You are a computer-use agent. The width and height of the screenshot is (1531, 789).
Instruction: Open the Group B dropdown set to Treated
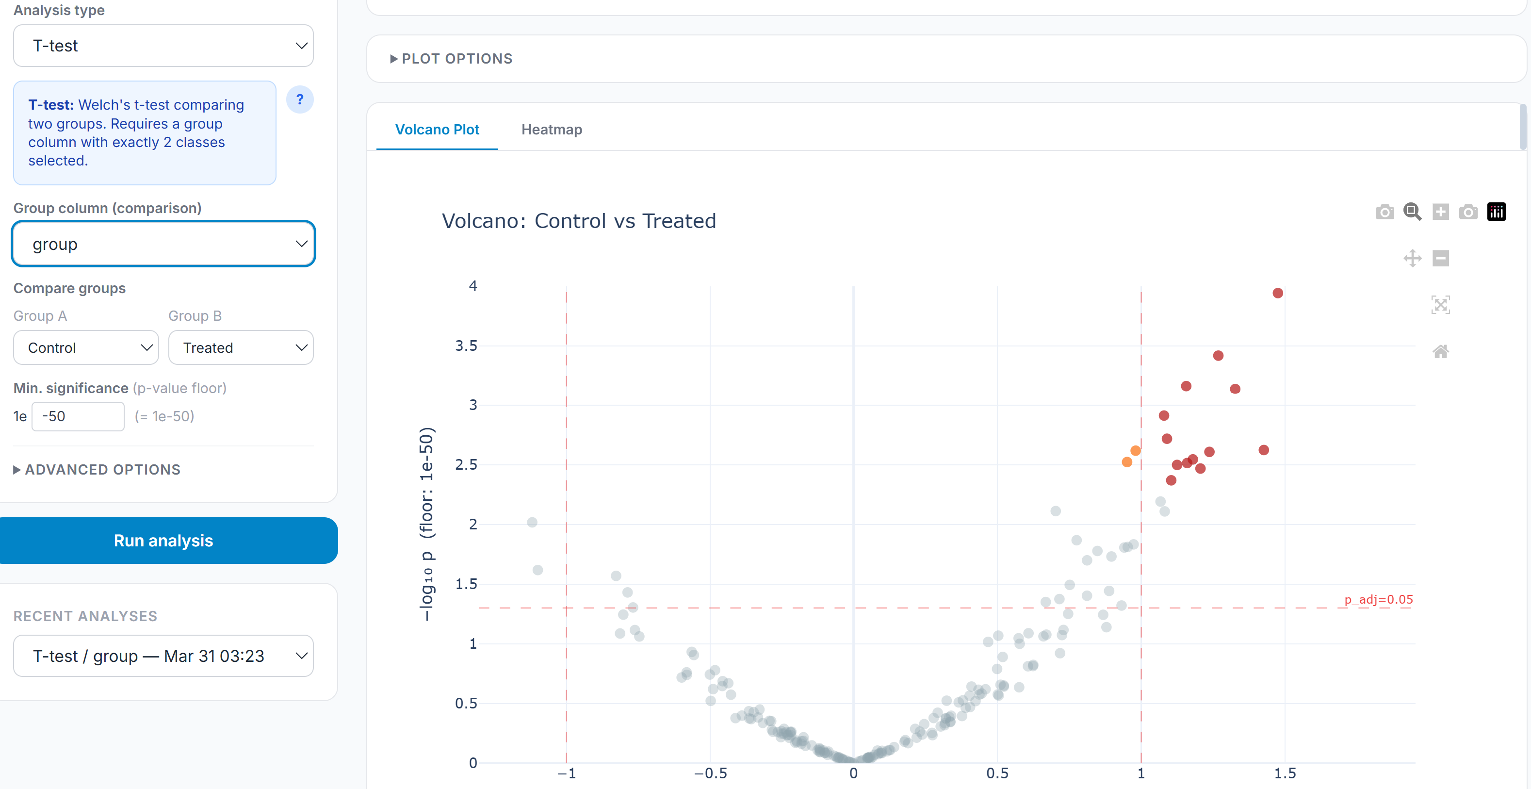click(x=241, y=348)
